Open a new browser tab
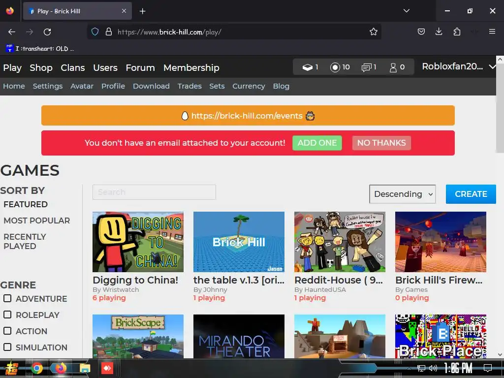 [x=142, y=11]
